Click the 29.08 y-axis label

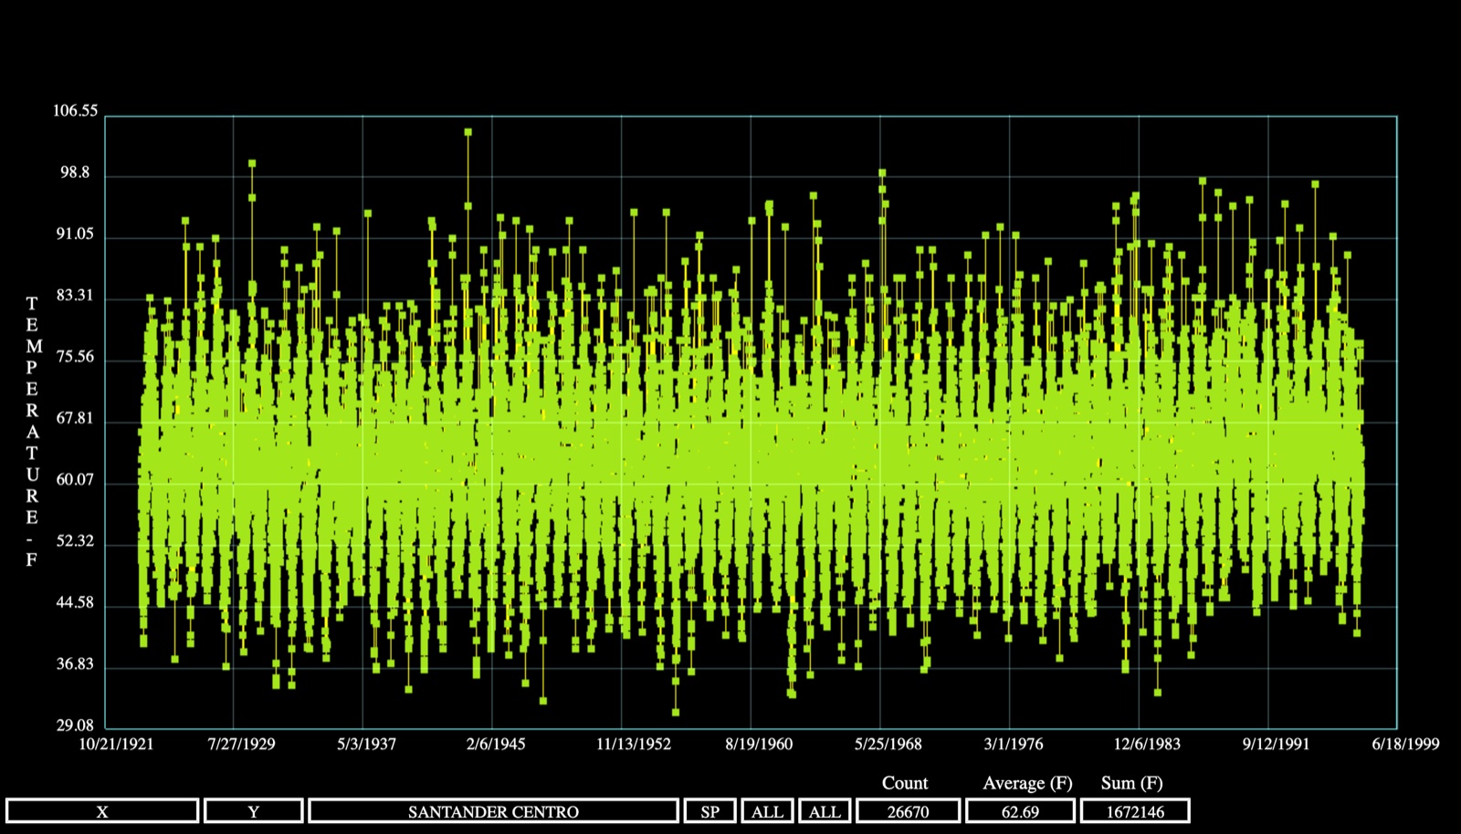(75, 726)
